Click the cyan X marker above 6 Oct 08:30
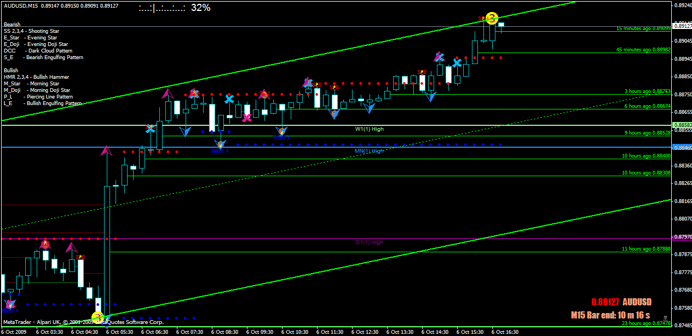This screenshot has height=336, width=692. tap(229, 99)
